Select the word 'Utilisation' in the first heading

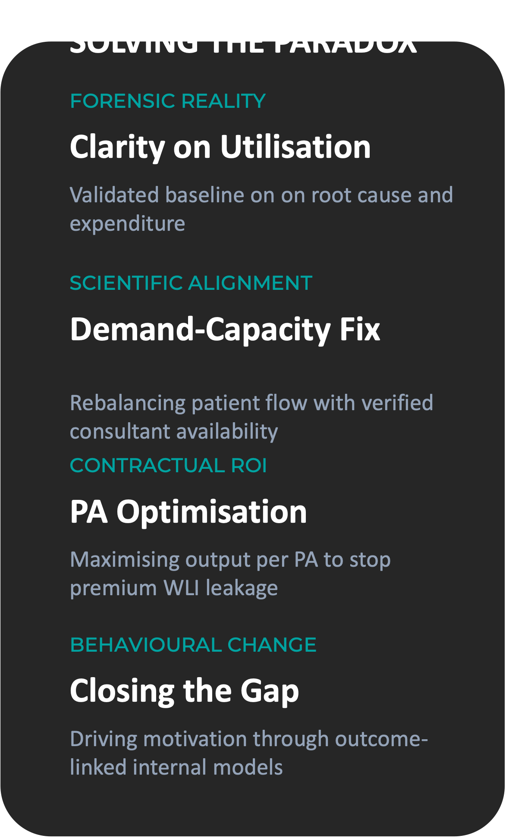click(295, 147)
